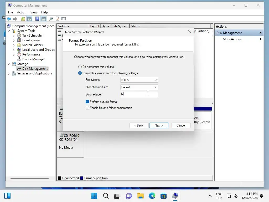Screen dimensions: 269x202
Task: Open Allocation unit size dropdown
Action: (139, 87)
